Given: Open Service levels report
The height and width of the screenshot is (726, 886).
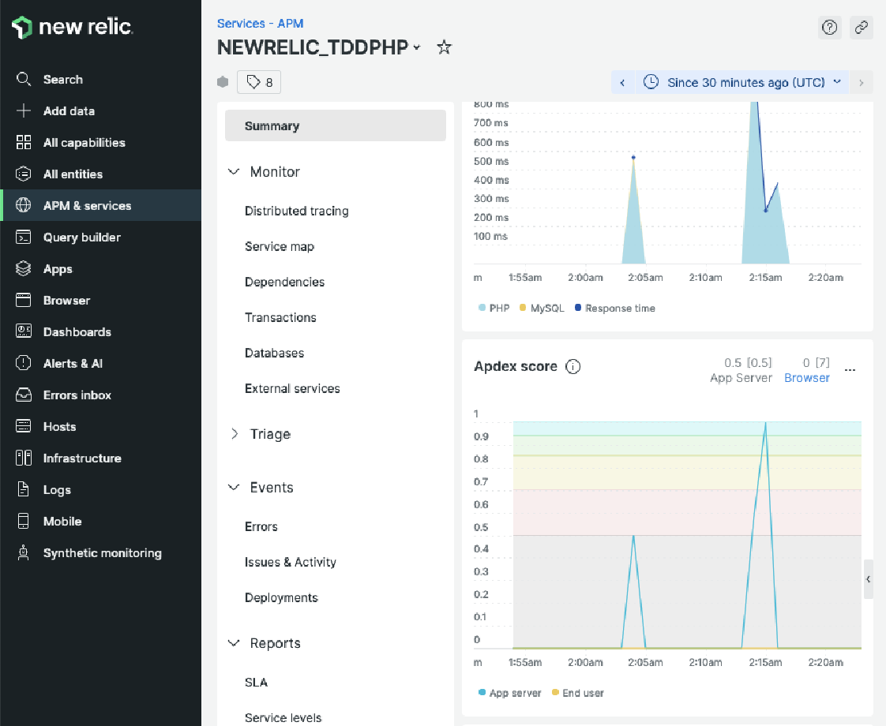Looking at the screenshot, I should (x=283, y=718).
